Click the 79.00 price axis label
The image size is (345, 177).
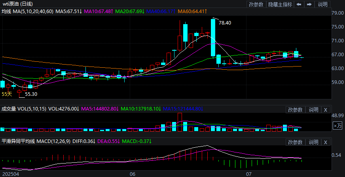(337, 13)
